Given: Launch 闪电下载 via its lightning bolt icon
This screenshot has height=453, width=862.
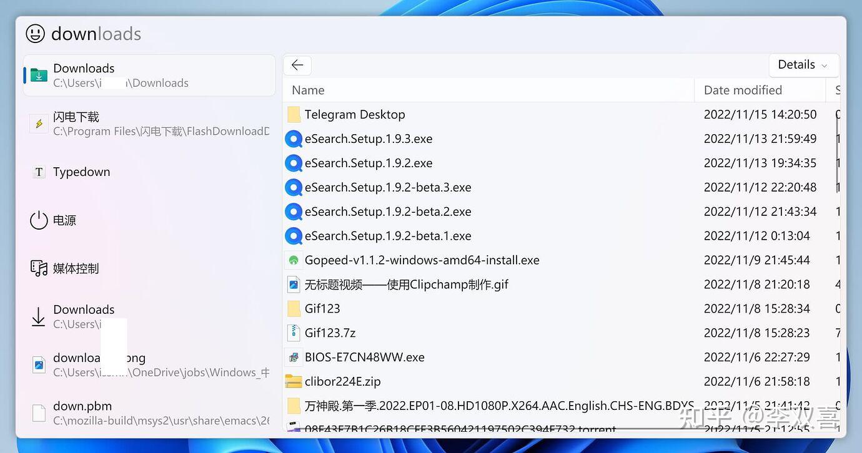Looking at the screenshot, I should click(39, 123).
